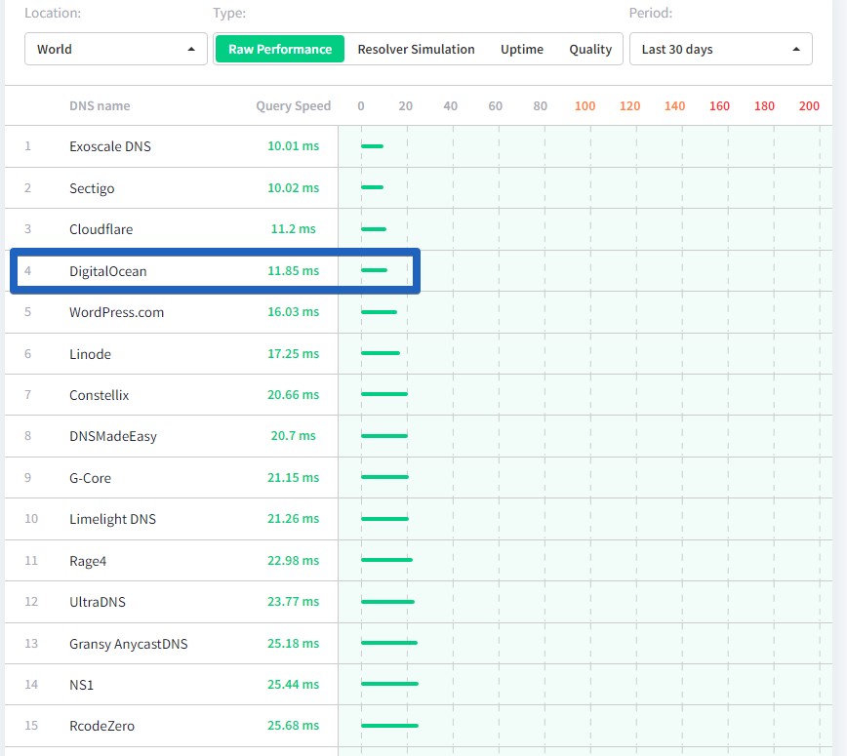Image resolution: width=847 pixels, height=756 pixels.
Task: Click Sectigo provider name
Action: coord(92,188)
